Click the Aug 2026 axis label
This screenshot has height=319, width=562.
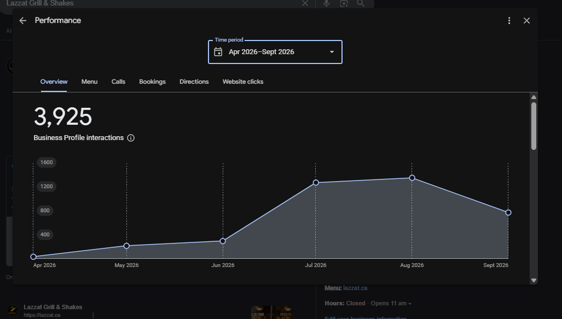pos(412,265)
